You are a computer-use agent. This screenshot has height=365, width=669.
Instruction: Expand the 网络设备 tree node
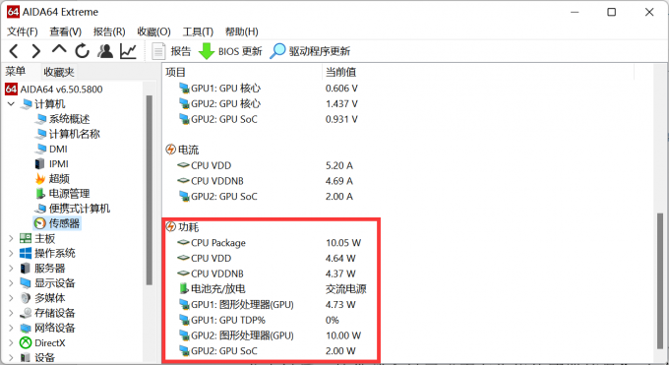[11, 328]
